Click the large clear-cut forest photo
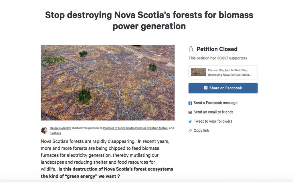Viewport: 293px width, 182px height. [x=108, y=83]
